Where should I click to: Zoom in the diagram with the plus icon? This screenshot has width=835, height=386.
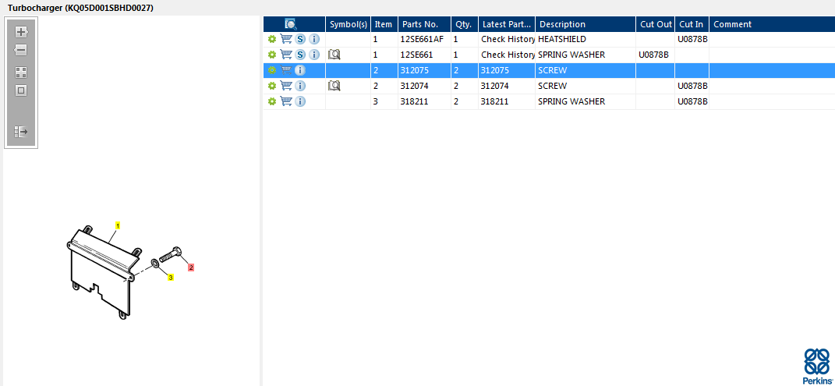(x=21, y=32)
